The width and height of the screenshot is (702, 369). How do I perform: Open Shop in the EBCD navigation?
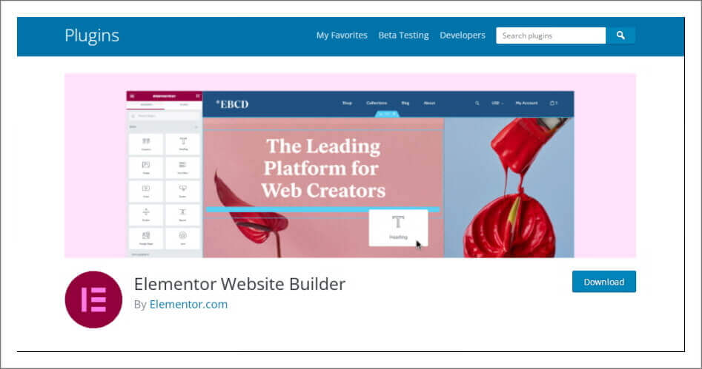coord(347,104)
